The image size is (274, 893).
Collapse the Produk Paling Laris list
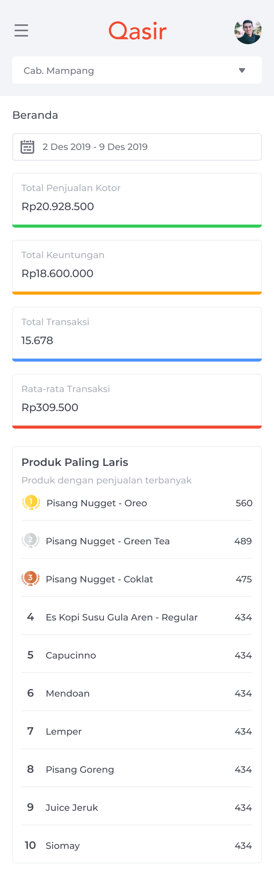tap(75, 462)
